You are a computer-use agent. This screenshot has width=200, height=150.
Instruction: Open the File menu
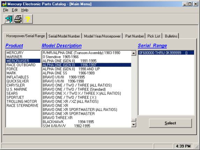point(6,10)
